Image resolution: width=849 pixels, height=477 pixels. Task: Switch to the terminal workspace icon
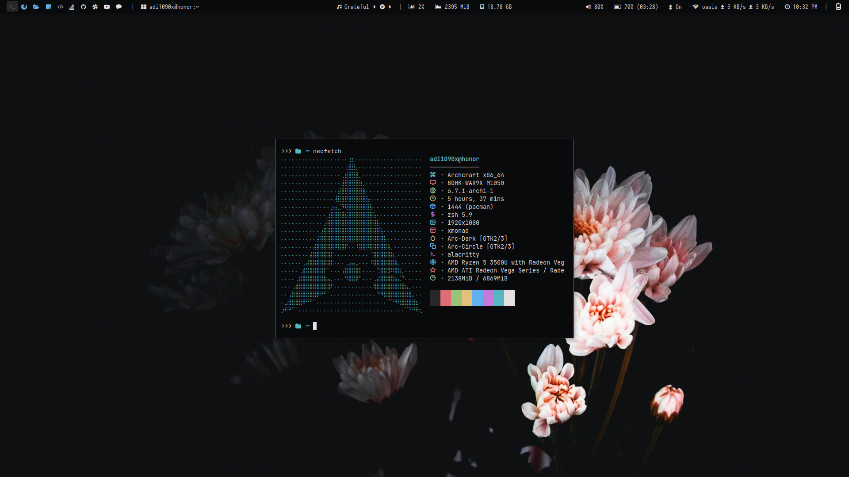[12, 7]
